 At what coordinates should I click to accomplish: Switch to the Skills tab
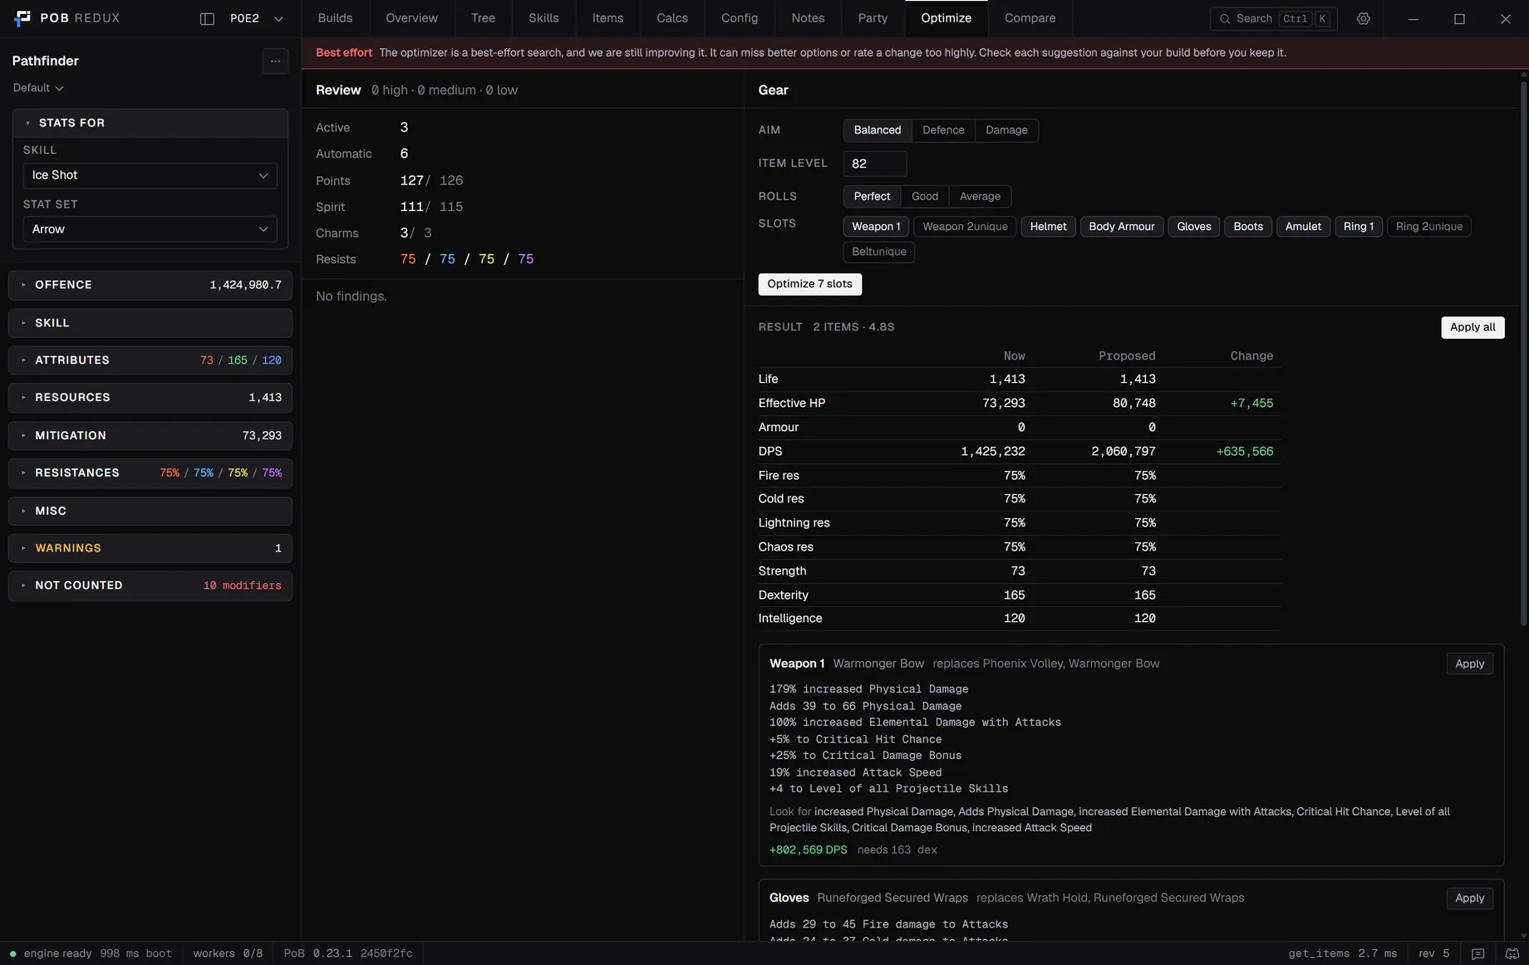[x=543, y=18]
